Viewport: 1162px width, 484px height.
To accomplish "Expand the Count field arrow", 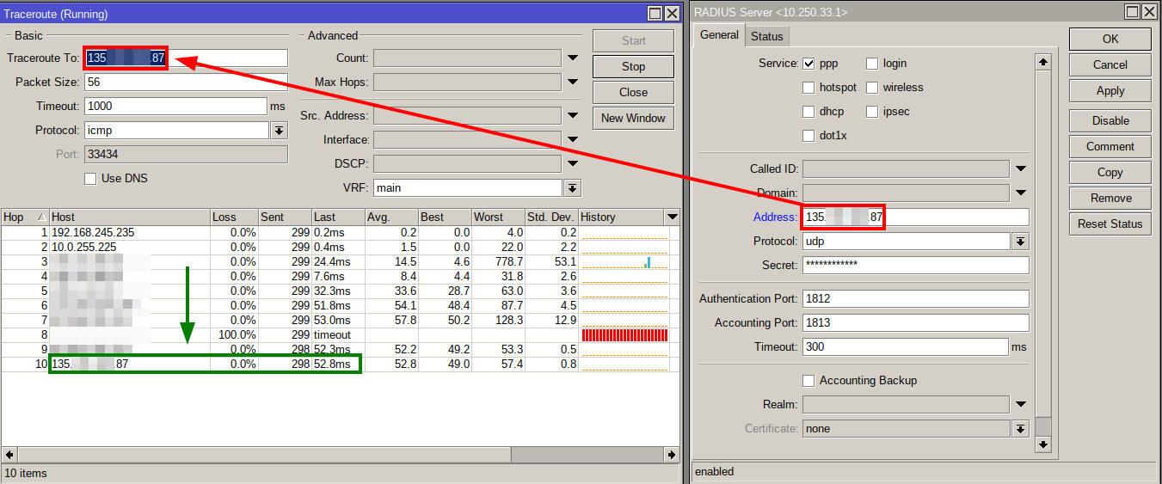I will [574, 58].
